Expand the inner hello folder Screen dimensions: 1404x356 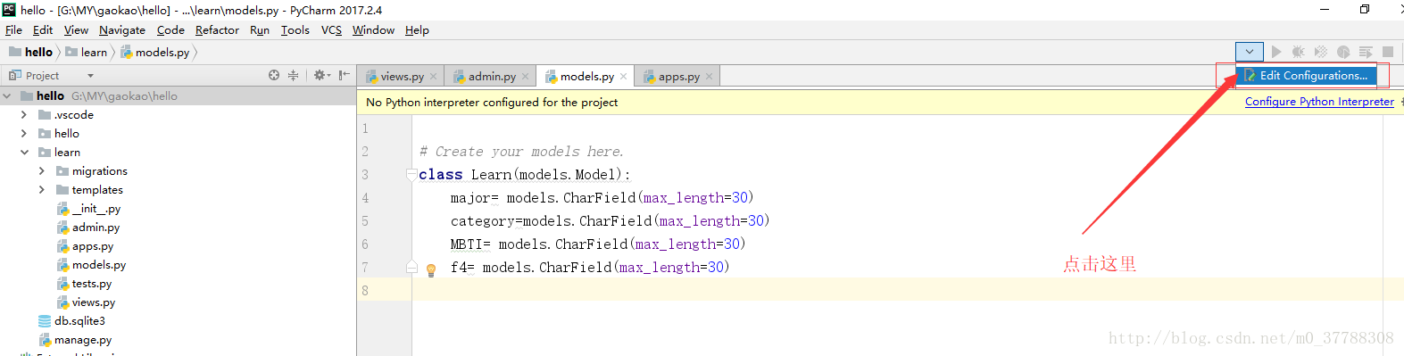pos(24,133)
